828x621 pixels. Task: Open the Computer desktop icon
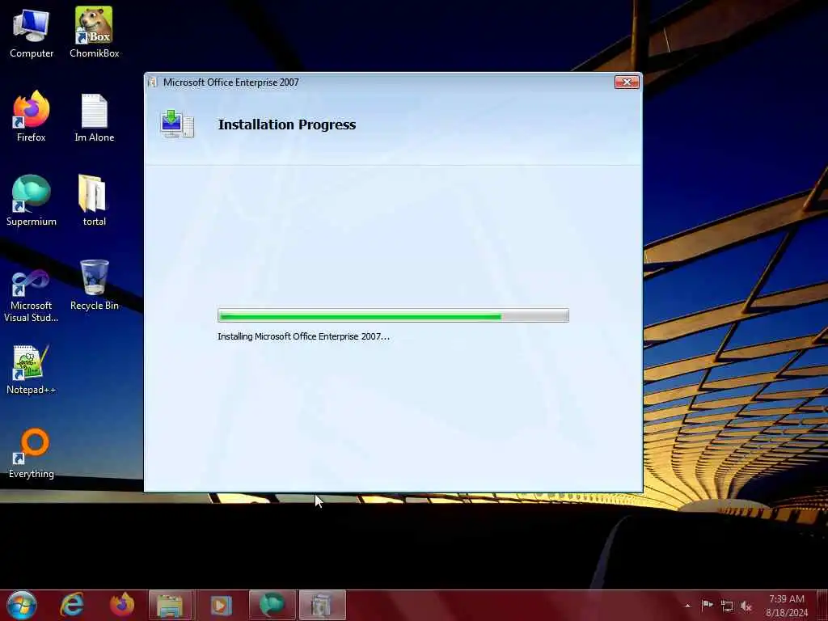tap(32, 32)
